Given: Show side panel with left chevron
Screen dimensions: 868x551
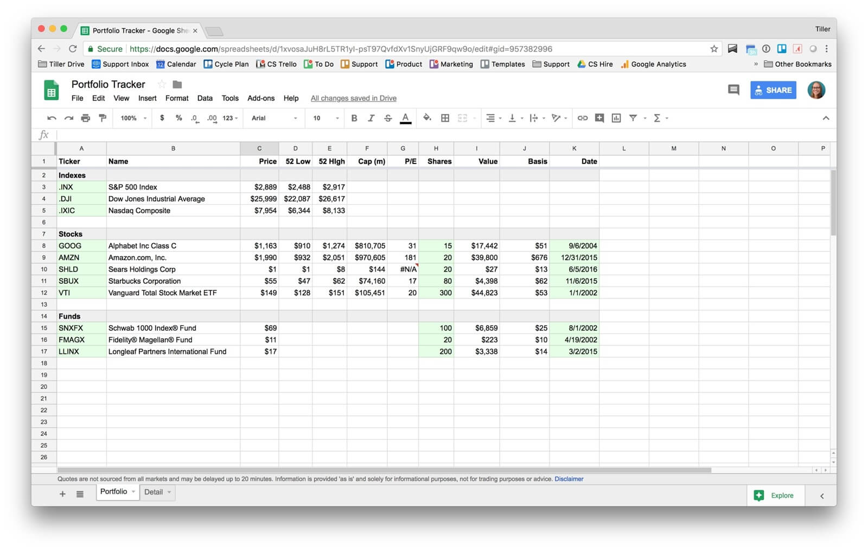Looking at the screenshot, I should [x=822, y=496].
